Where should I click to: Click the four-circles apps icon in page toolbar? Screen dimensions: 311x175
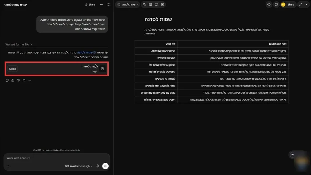[157, 4]
